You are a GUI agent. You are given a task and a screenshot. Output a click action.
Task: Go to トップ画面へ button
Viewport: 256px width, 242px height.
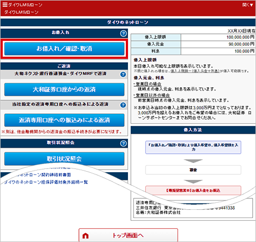click(x=128, y=235)
